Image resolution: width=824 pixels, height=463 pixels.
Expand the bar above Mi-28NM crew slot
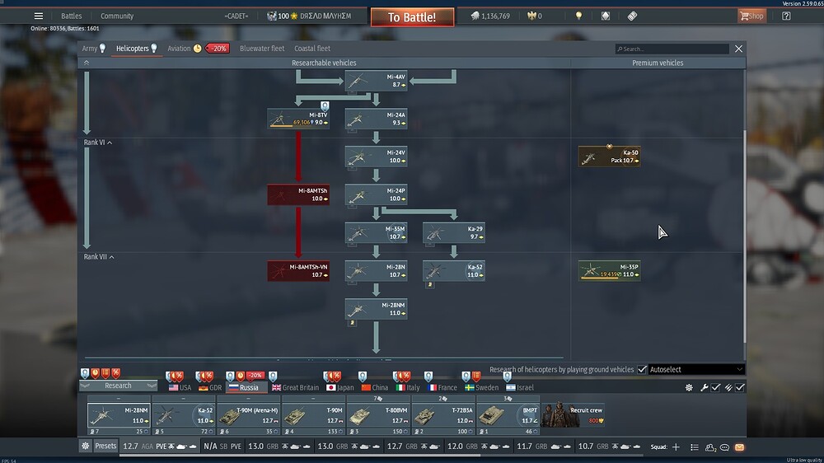(118, 399)
